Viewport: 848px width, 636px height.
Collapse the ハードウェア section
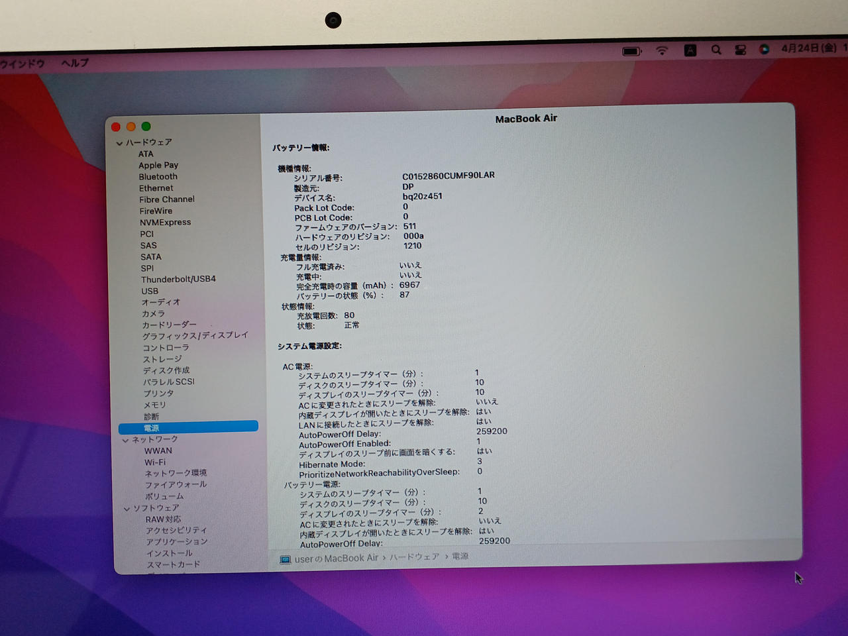coord(119,143)
